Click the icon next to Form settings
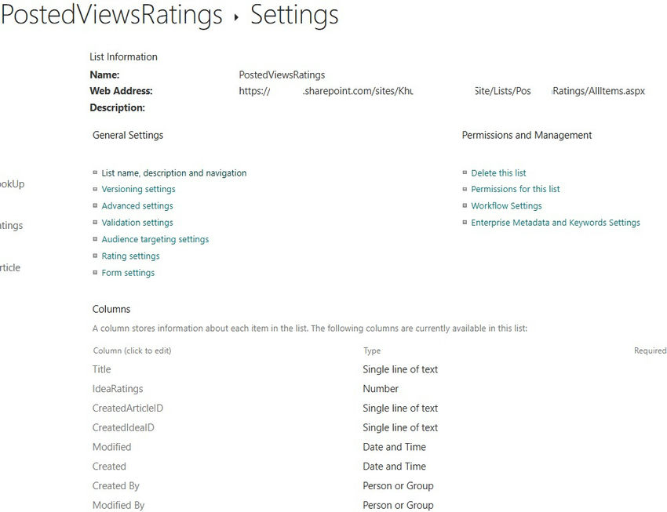 pyautogui.click(x=96, y=272)
